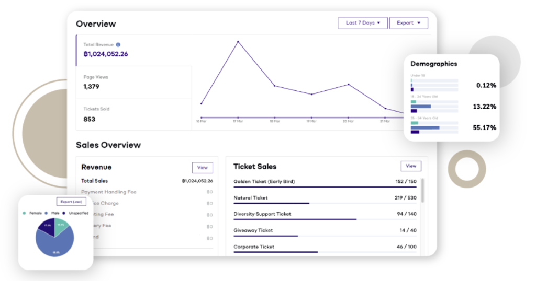
Task: Select the Page Views metric tab
Action: pyautogui.click(x=133, y=82)
